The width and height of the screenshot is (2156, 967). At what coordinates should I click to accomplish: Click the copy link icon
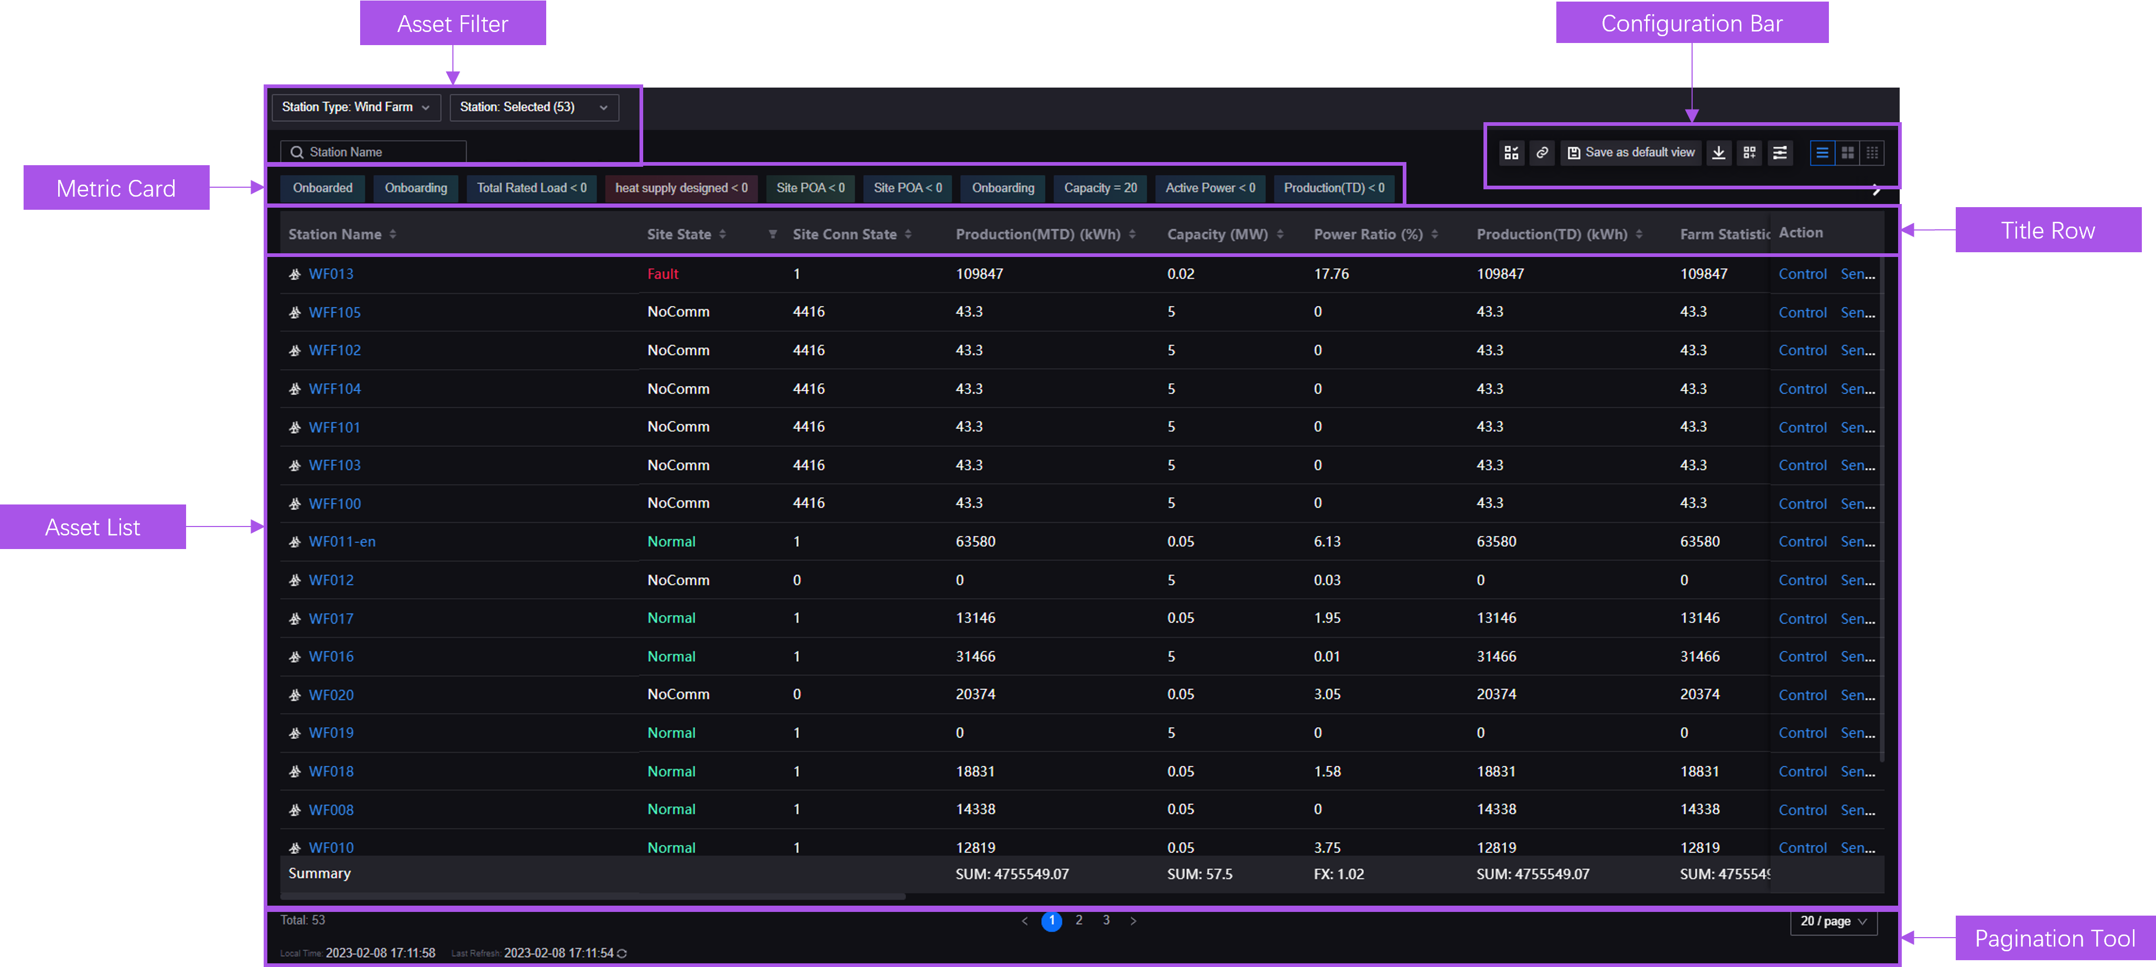(x=1542, y=153)
